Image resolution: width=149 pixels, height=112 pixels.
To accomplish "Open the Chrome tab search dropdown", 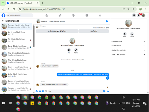I will point(3,3).
